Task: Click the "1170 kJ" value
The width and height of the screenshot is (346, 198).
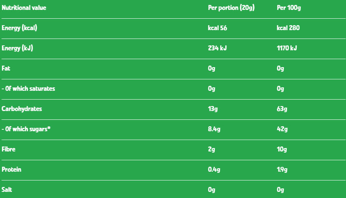Action: pos(287,48)
